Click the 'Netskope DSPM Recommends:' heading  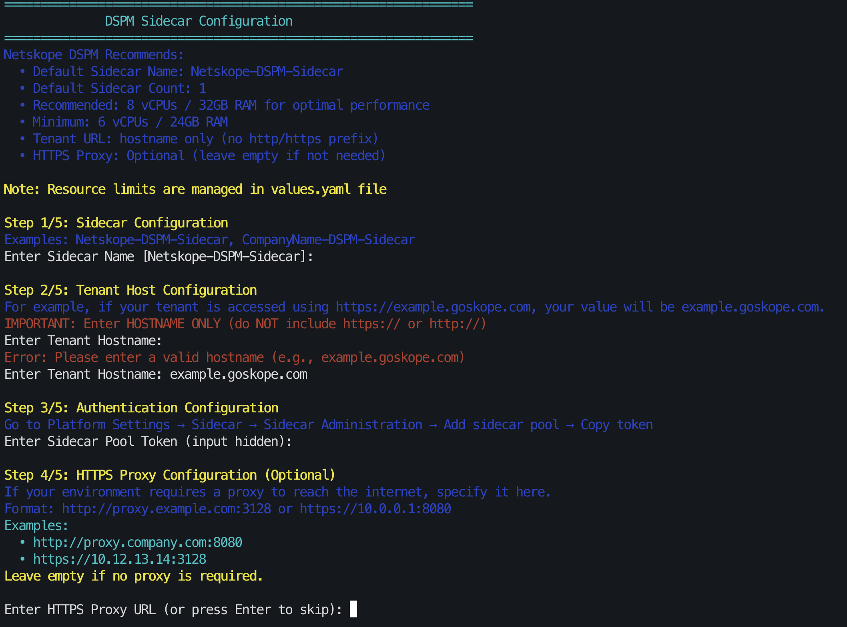coord(94,54)
